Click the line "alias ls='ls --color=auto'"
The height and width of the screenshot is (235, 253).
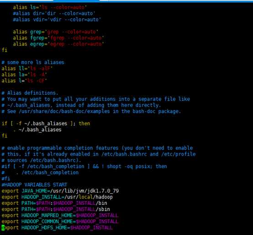click(x=50, y=7)
